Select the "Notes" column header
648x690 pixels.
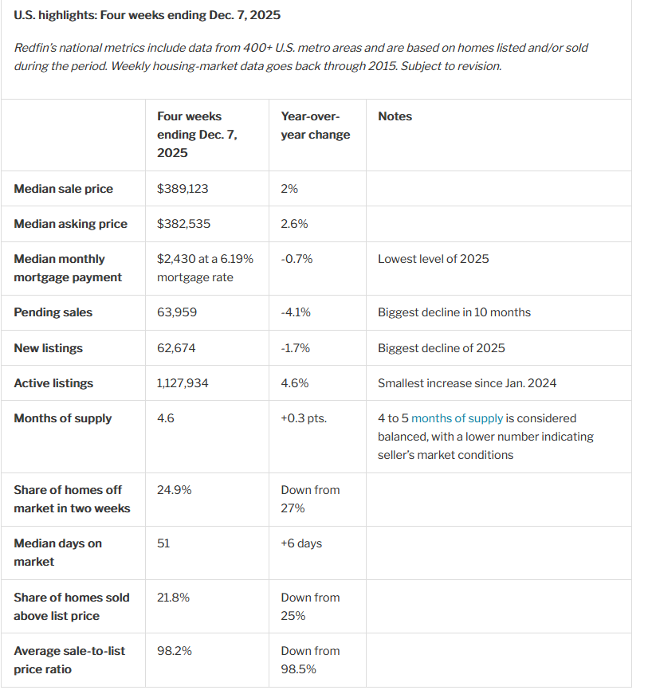pyautogui.click(x=395, y=116)
